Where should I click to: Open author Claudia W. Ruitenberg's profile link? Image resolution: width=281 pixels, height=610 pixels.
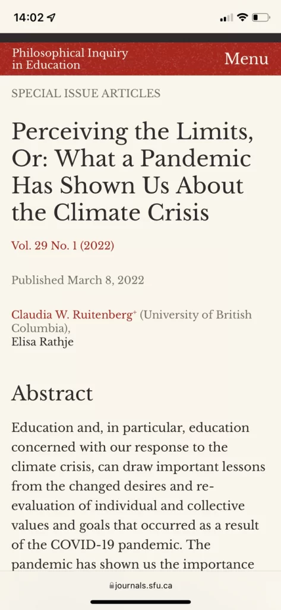(72, 315)
